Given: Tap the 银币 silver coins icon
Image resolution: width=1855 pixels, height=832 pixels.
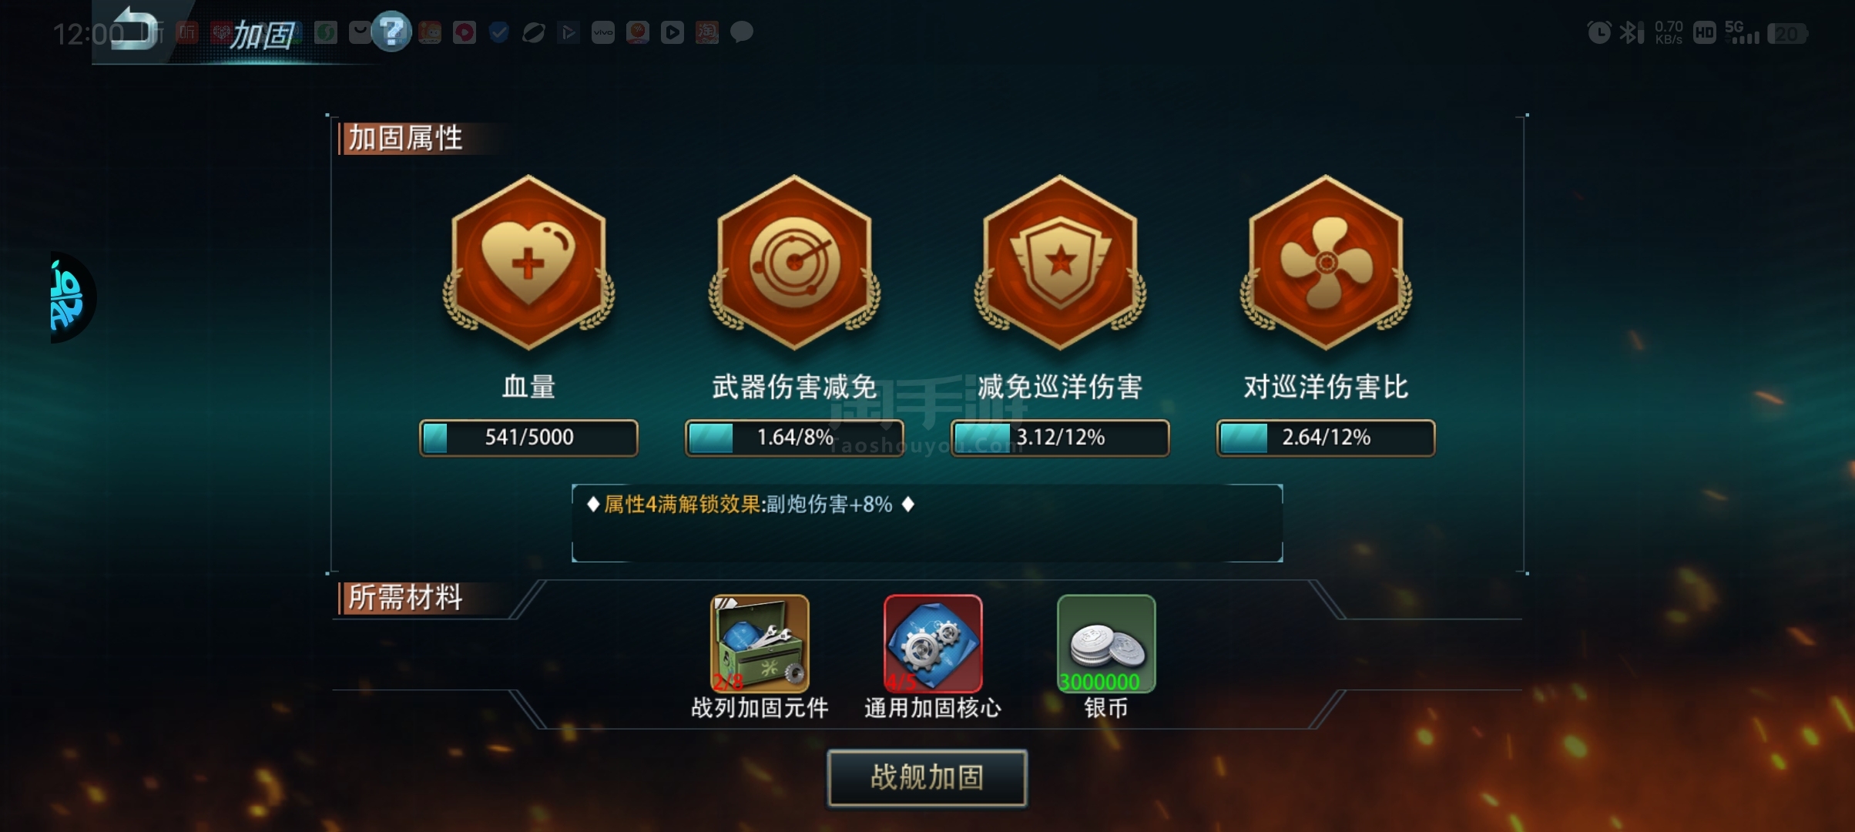Looking at the screenshot, I should coord(1106,643).
